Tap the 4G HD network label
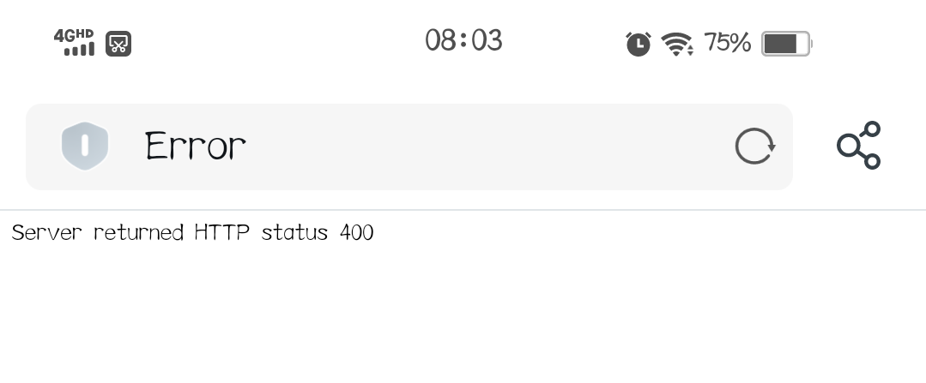 [73, 35]
